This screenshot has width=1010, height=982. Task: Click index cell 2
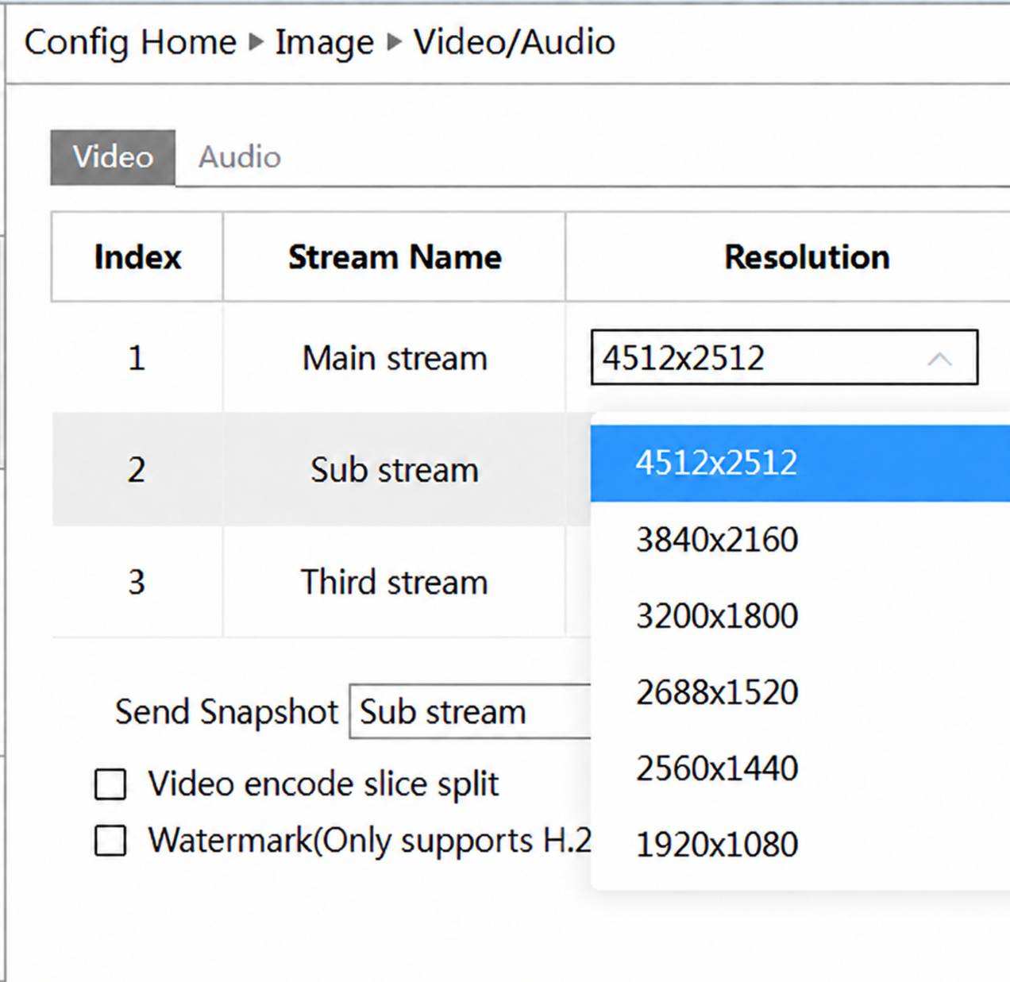click(137, 470)
